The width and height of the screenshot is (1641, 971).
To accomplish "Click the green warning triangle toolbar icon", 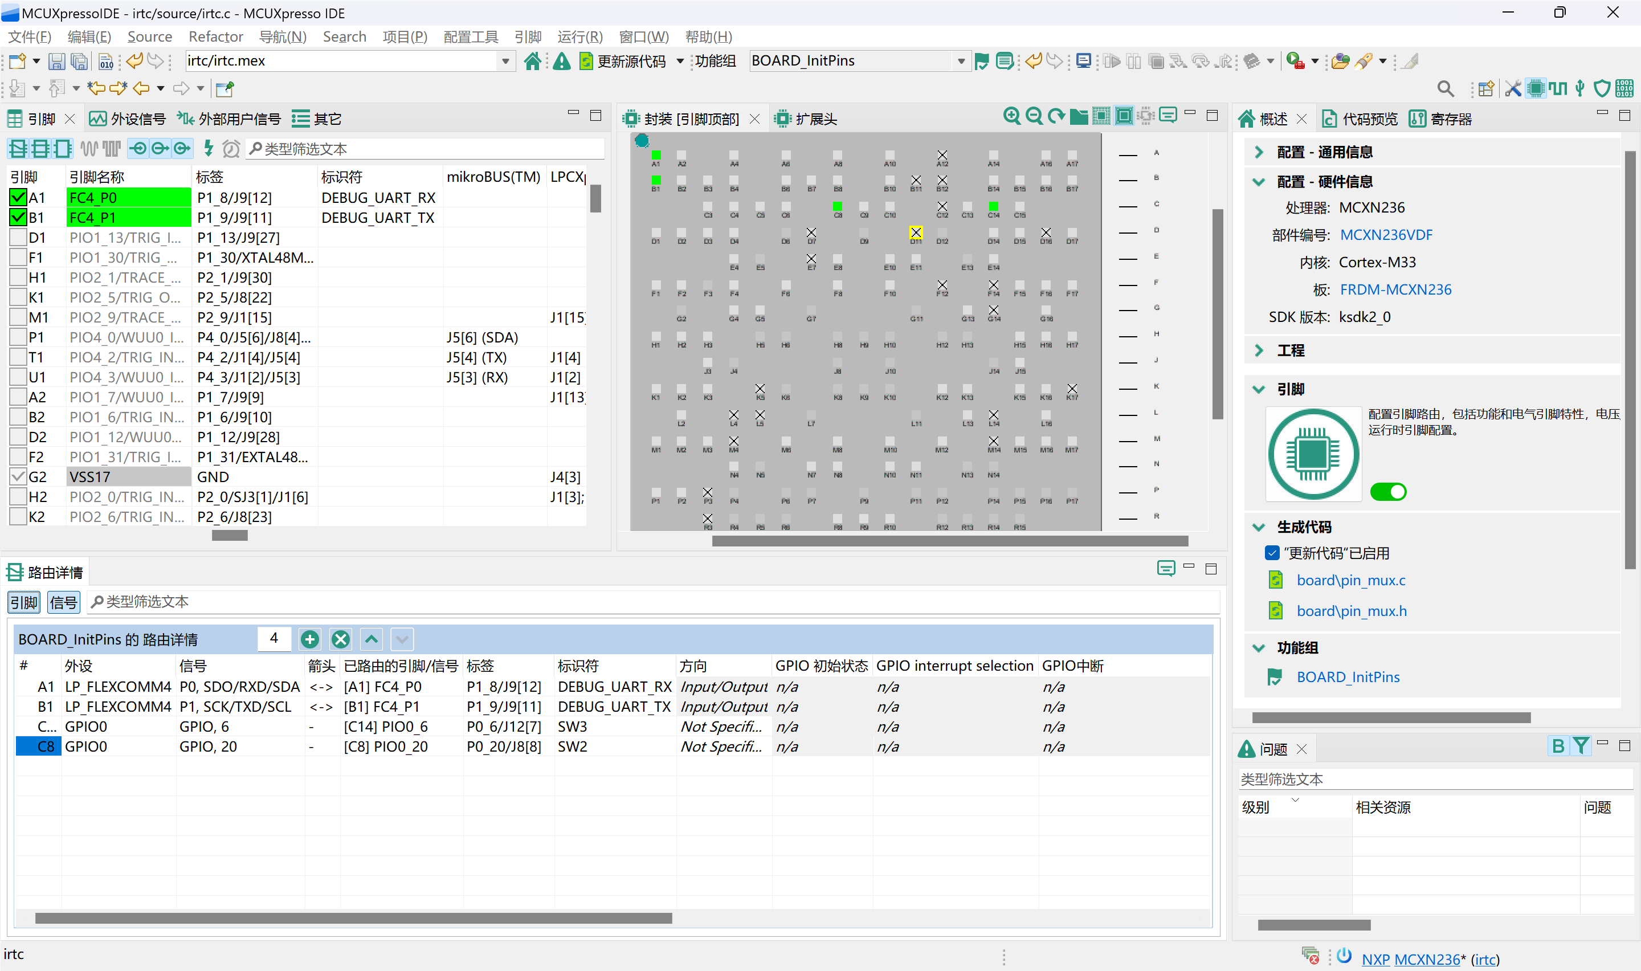I will click(561, 61).
